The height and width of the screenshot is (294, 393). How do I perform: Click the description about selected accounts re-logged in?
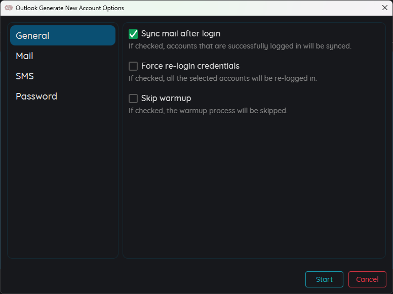222,78
